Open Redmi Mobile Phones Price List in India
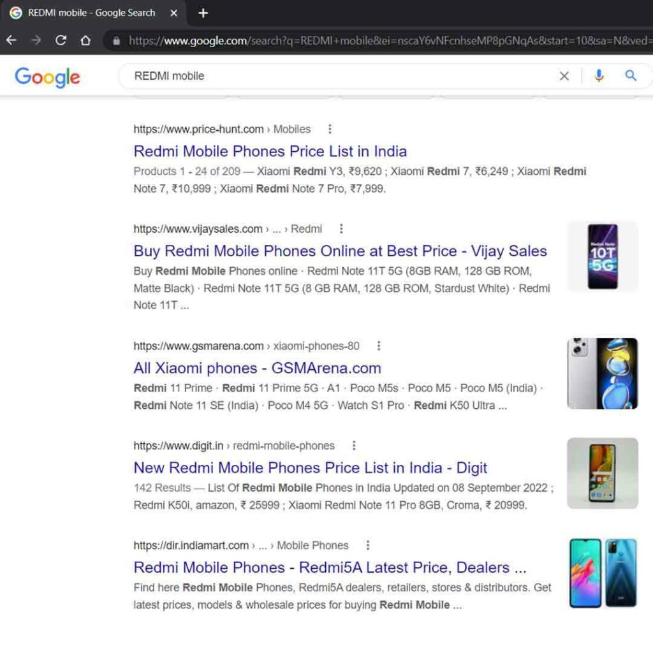This screenshot has width=653, height=653. 270,151
